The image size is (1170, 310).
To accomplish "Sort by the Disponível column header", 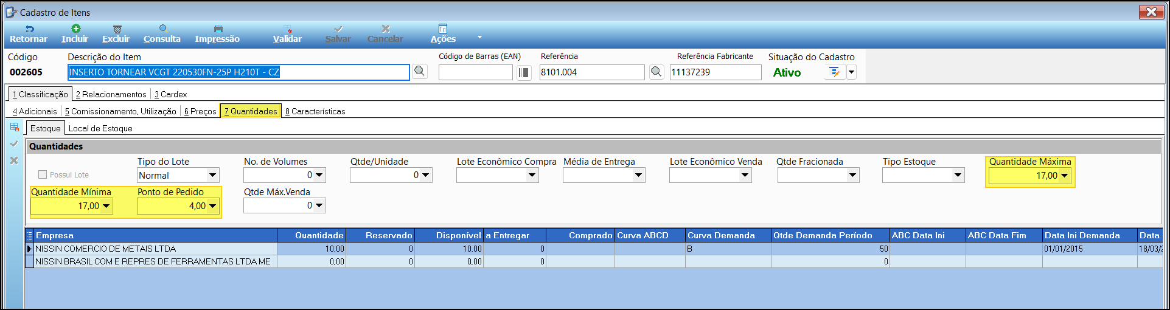I will tap(449, 235).
